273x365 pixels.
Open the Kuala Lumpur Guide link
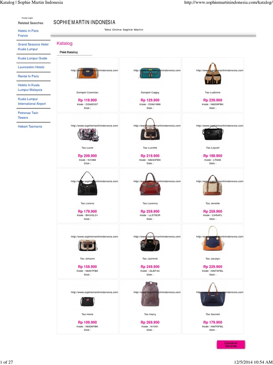point(32,58)
